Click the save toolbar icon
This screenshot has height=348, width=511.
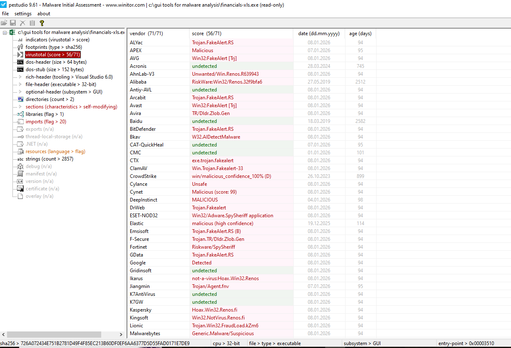click(13, 23)
